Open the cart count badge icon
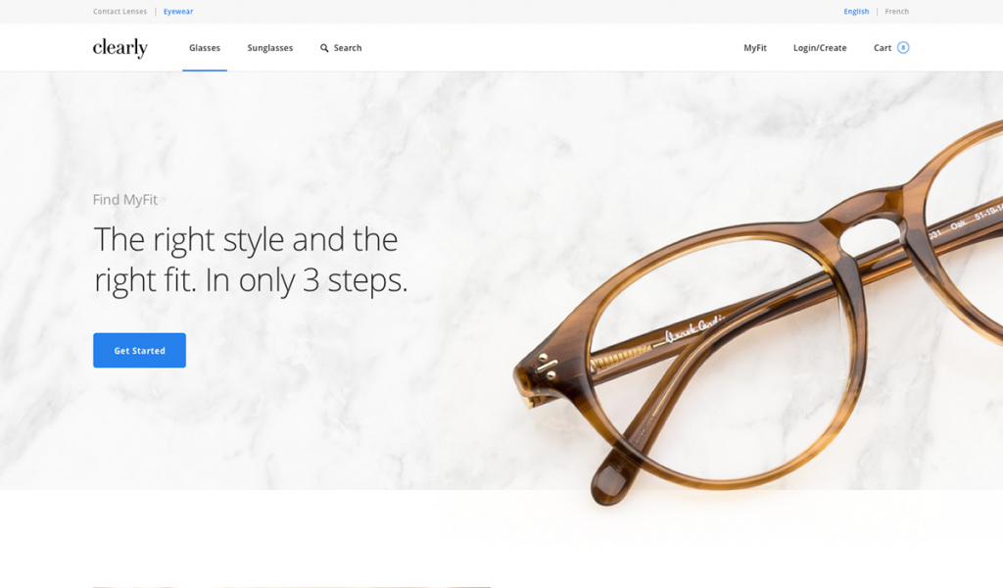This screenshot has width=1003, height=588. tap(902, 47)
